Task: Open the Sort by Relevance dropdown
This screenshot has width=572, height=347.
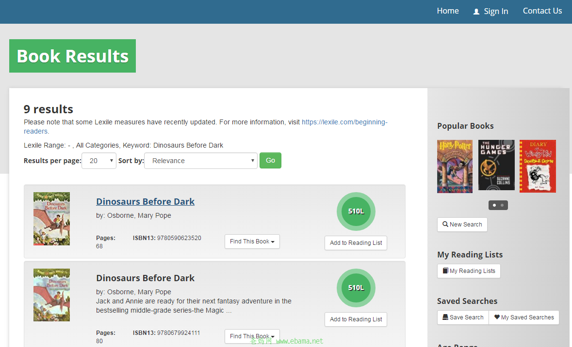Action: [x=201, y=161]
